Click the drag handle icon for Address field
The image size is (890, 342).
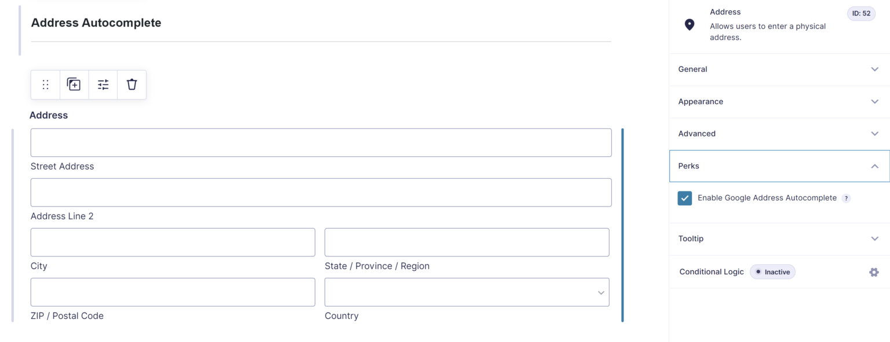pyautogui.click(x=45, y=85)
